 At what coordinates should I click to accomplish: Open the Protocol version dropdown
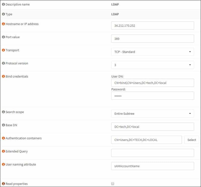153,65
